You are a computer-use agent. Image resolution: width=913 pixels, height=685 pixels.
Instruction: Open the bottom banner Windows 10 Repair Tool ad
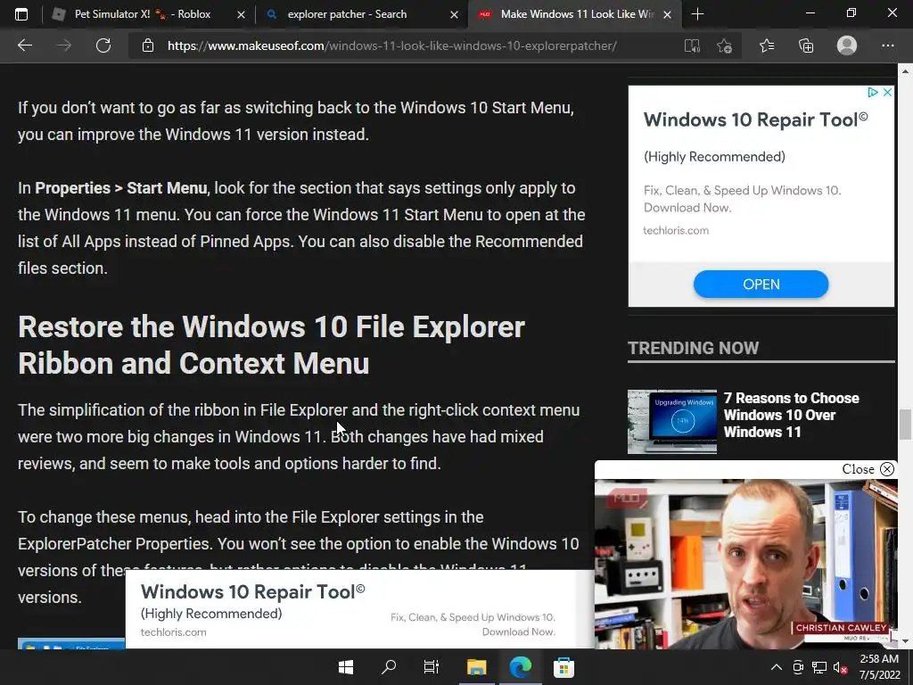[x=252, y=592]
